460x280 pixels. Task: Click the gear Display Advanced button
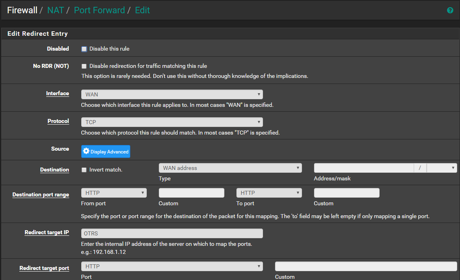click(106, 151)
